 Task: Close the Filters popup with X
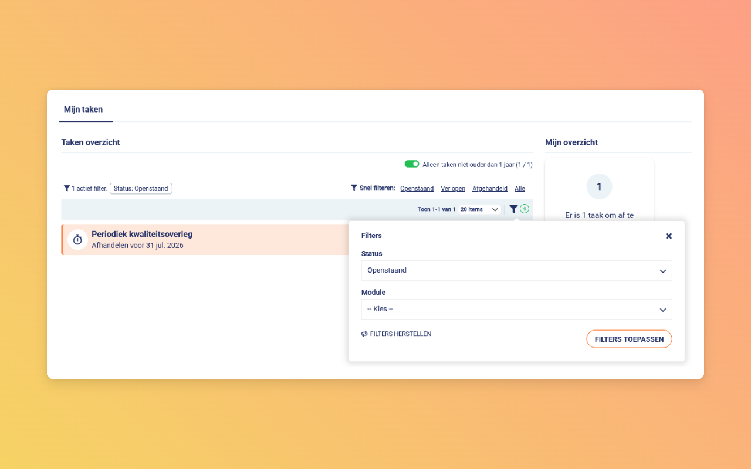click(x=669, y=236)
